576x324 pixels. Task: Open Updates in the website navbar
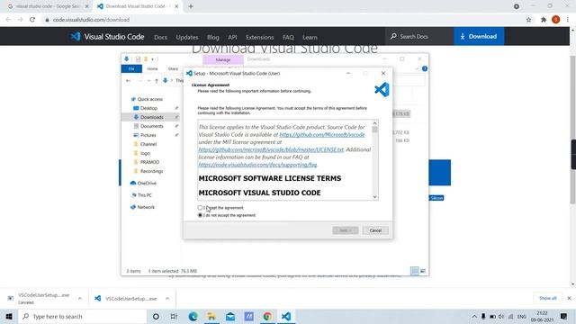click(x=187, y=37)
